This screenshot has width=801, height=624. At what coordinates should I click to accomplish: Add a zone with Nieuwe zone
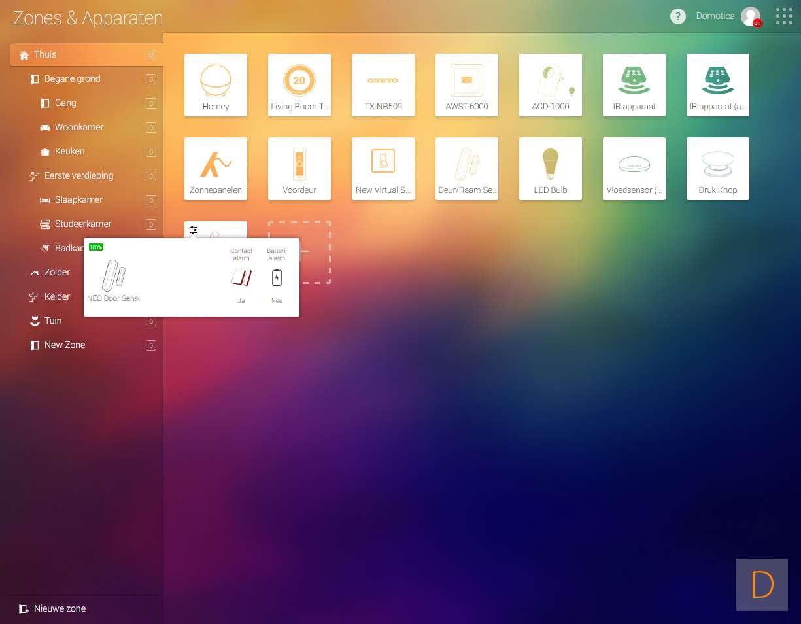click(x=52, y=608)
